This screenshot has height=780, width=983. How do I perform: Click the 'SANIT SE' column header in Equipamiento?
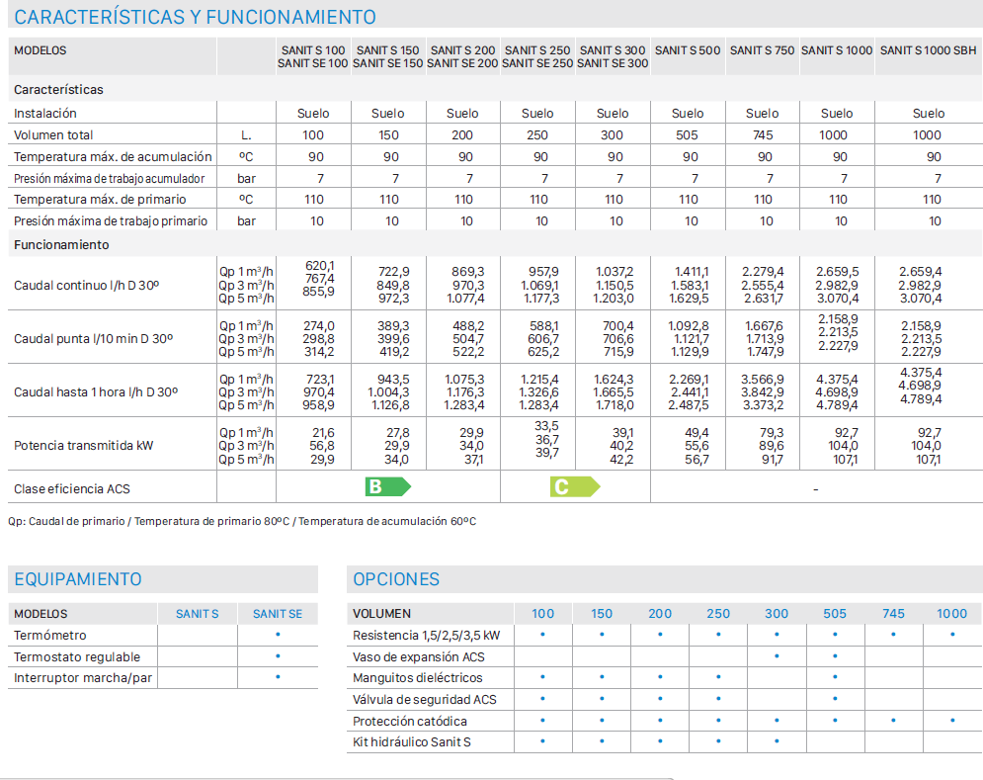point(277,614)
